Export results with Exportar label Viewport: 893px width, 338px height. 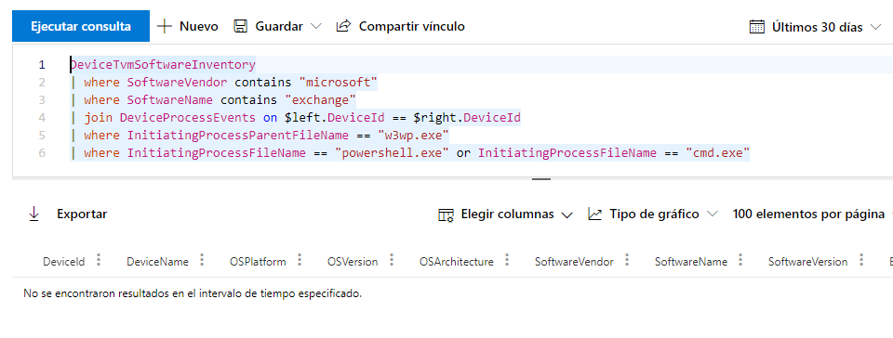[x=82, y=214]
